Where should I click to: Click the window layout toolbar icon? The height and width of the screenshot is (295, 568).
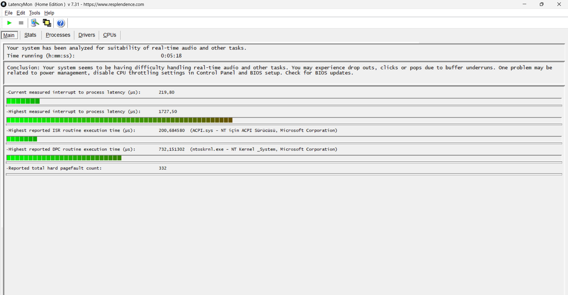click(47, 23)
